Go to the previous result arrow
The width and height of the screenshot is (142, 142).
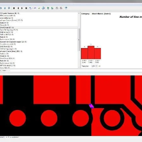click(18, 8)
